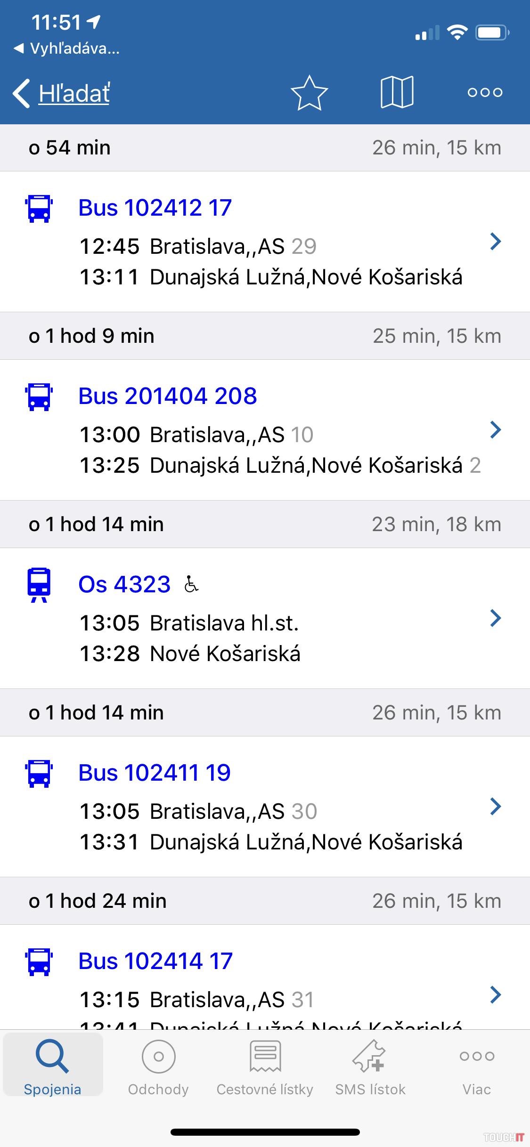
Task: Tap the wheelchair accessibility icon next to Os 4323
Action: point(191,584)
